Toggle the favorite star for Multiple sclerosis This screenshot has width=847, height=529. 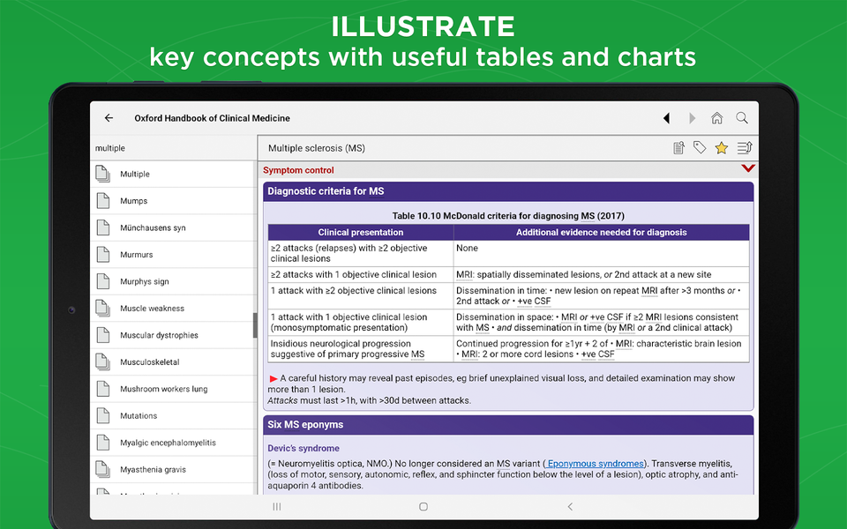coord(721,147)
